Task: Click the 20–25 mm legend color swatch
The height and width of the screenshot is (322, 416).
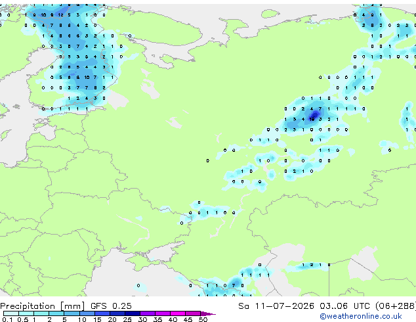Action: [117, 313]
